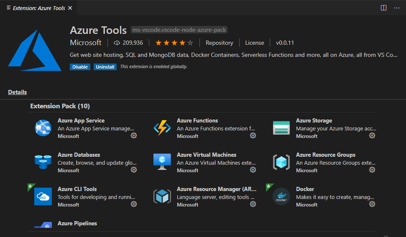This screenshot has height=237, width=406.
Task: Open the More Actions ellipsis menu
Action: (397, 8)
